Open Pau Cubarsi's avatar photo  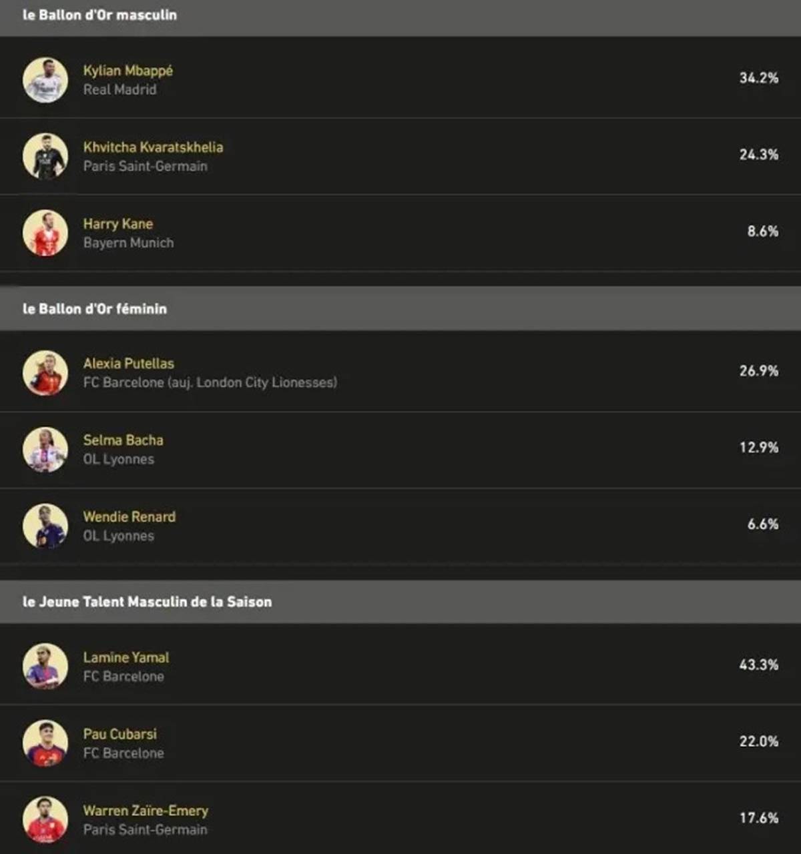tap(45, 743)
